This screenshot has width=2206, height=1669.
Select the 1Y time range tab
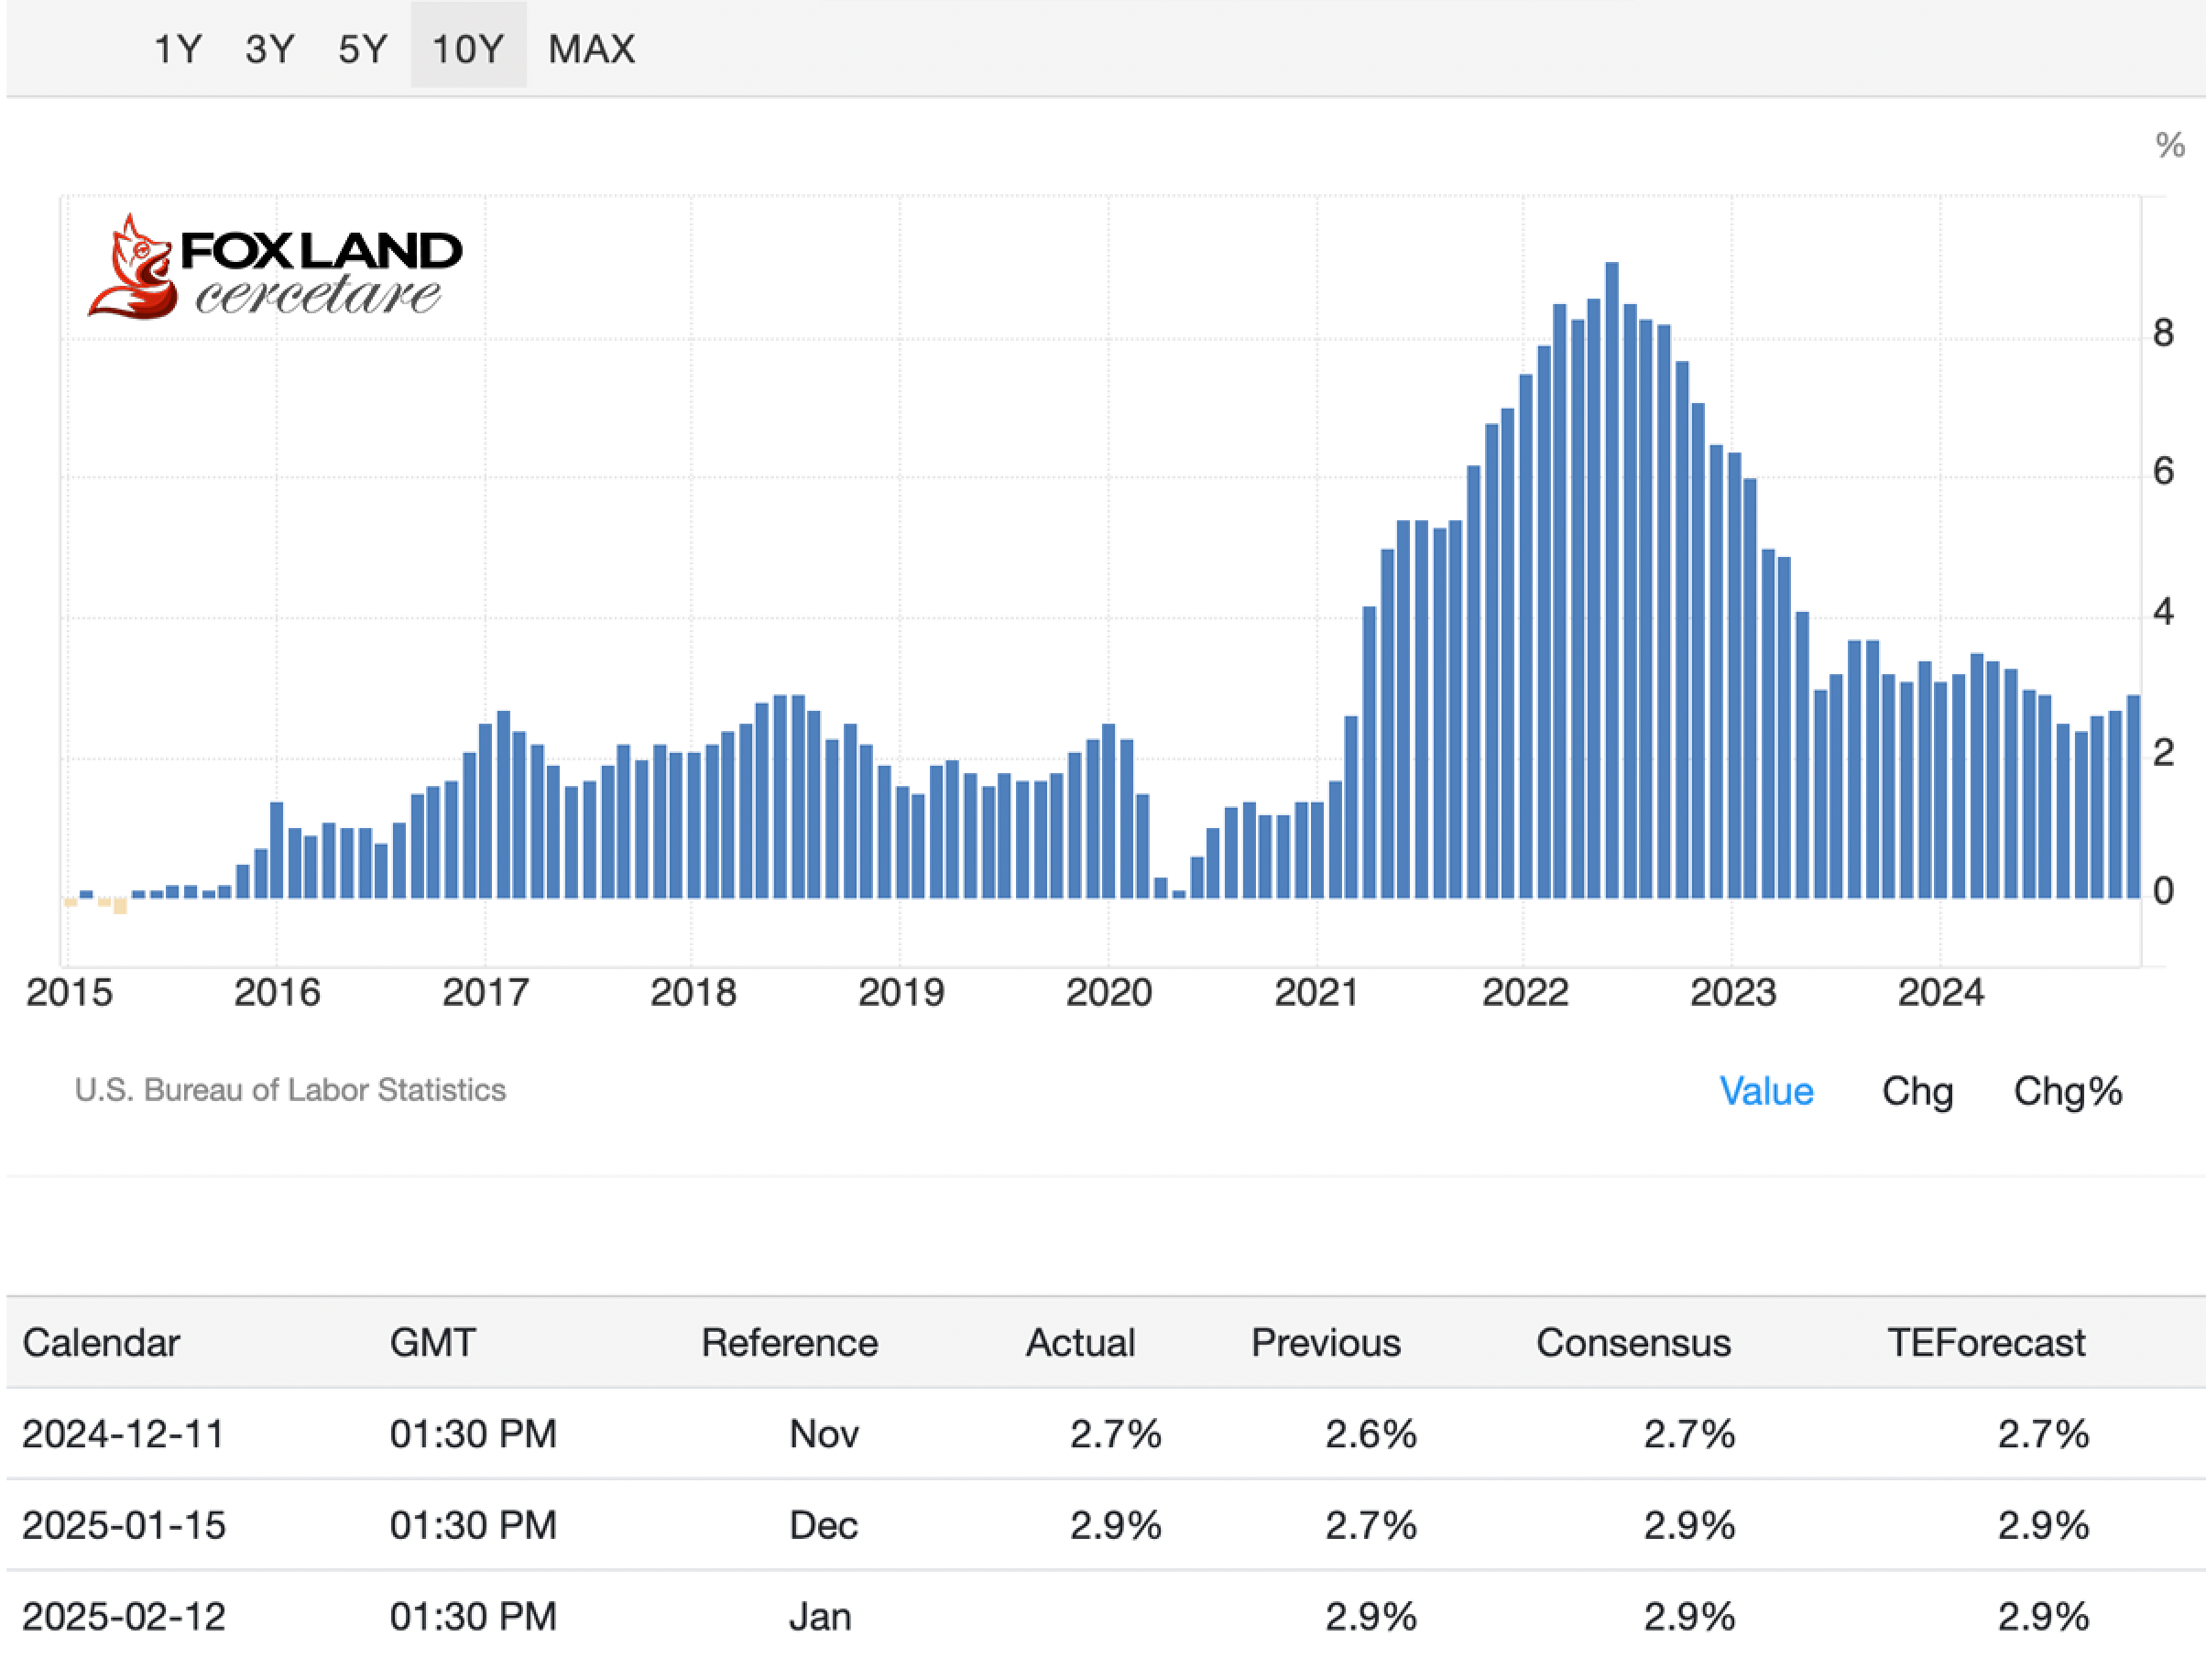tap(178, 48)
